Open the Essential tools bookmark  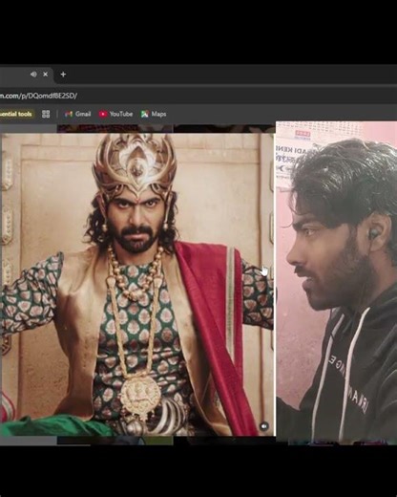(x=17, y=114)
